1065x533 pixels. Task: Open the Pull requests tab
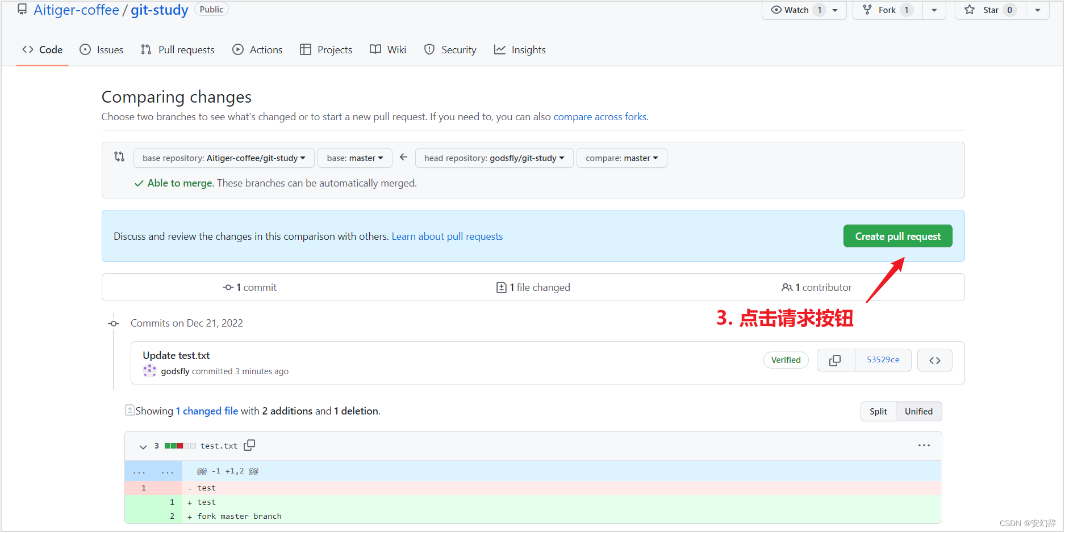click(178, 50)
